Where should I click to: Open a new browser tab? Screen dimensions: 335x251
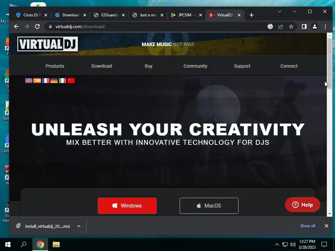tap(252, 15)
